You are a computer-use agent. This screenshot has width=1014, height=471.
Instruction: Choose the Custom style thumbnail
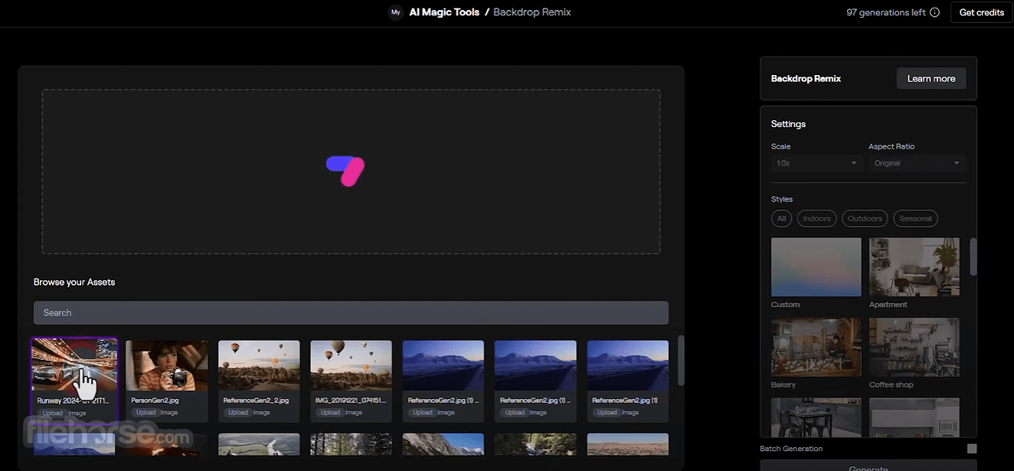816,267
